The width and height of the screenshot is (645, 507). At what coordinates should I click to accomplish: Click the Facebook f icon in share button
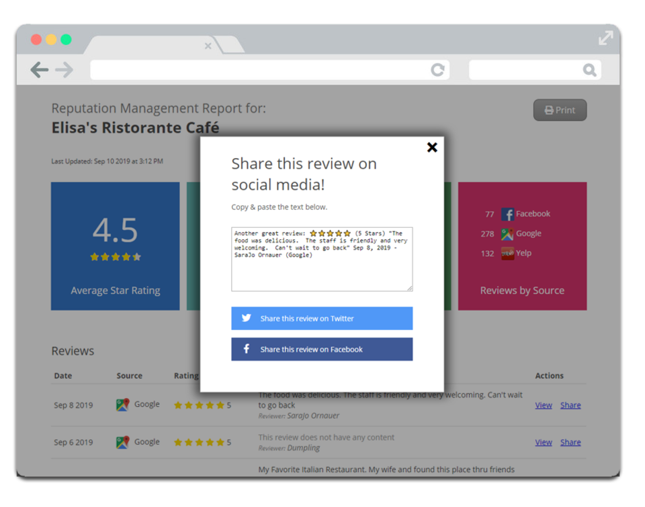[x=246, y=349]
